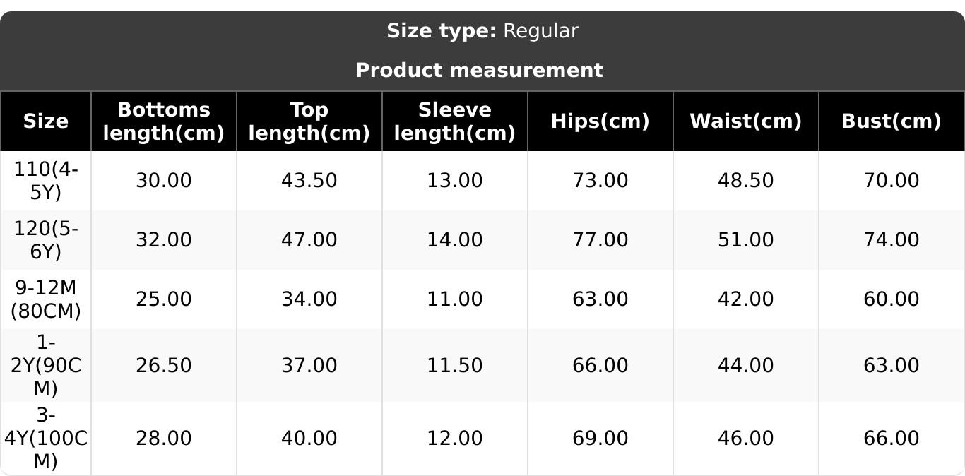Click the 9-12M (80CM) size label
The image size is (965, 476).
click(46, 299)
